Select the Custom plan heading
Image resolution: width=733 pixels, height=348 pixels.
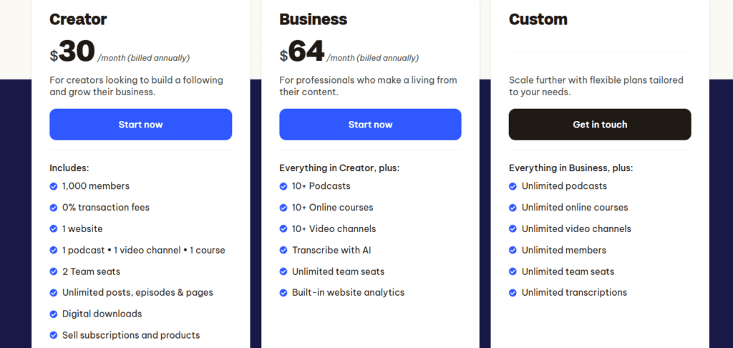pyautogui.click(x=538, y=19)
